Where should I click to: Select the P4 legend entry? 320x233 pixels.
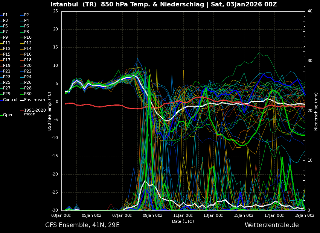(26, 21)
